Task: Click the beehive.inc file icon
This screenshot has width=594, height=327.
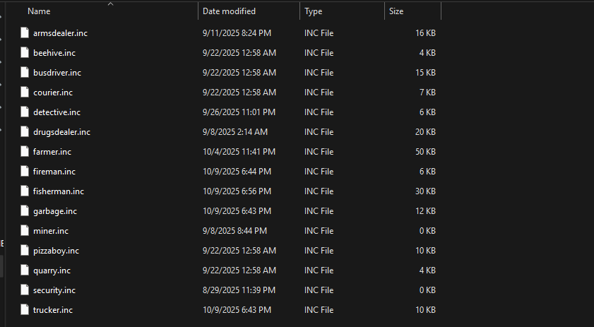Action: (x=25, y=53)
